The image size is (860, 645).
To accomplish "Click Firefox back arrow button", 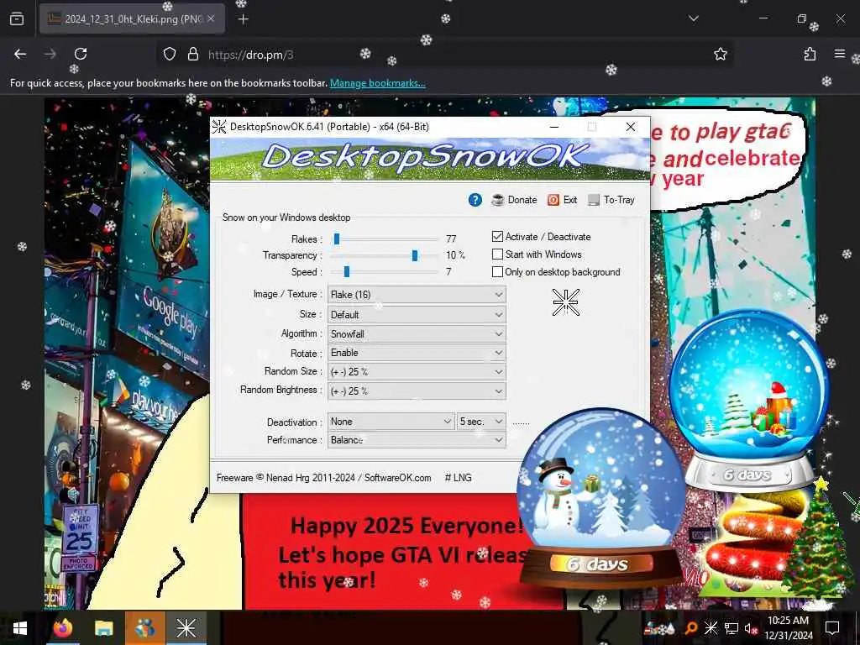I will 20,54.
